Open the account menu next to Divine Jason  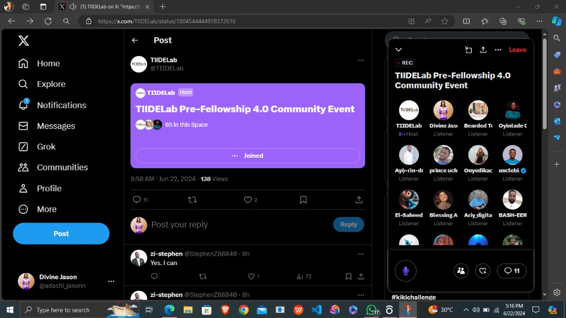(111, 281)
